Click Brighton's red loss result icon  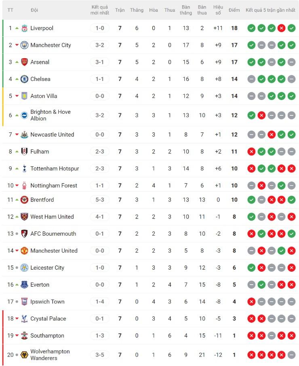tap(261, 115)
